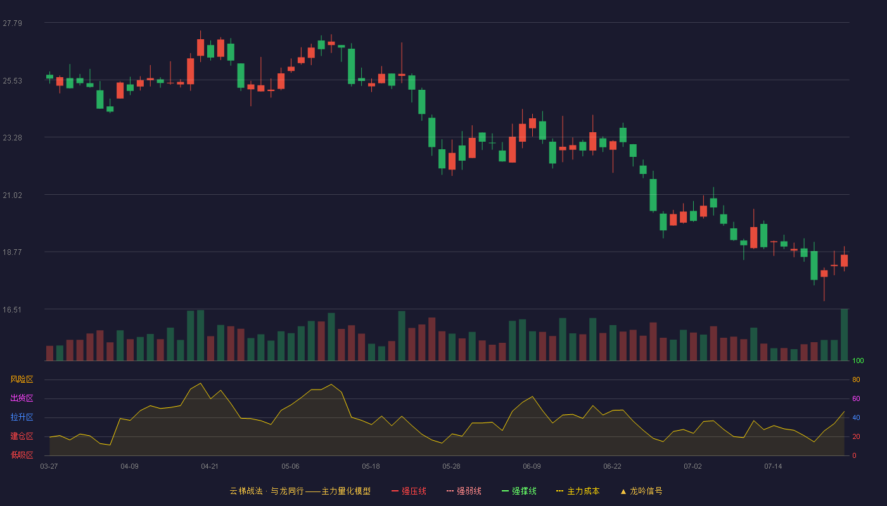Click the 03-27 date label

(x=49, y=466)
